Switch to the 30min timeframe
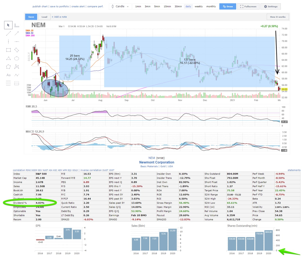 [x=178, y=7]
